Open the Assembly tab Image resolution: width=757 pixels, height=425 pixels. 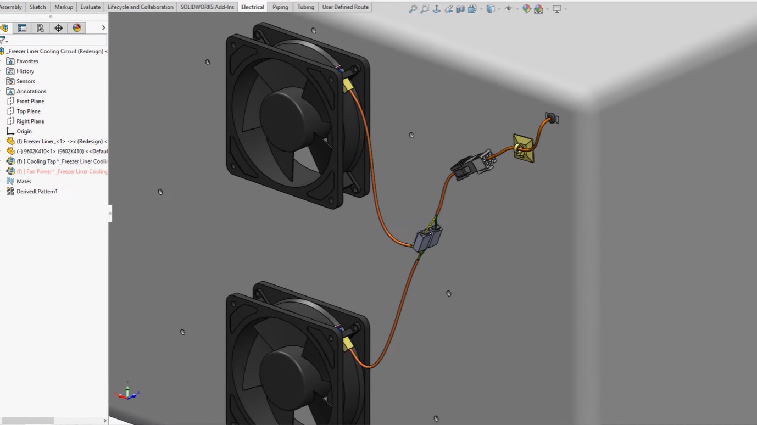point(11,7)
